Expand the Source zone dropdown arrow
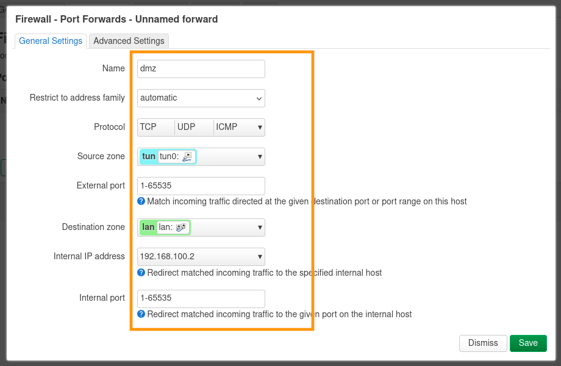The image size is (561, 366). pos(260,157)
